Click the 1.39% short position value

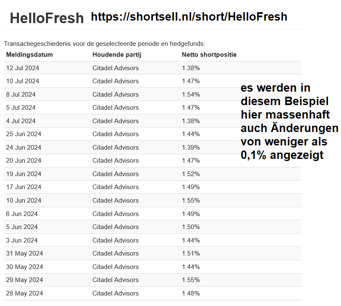[x=191, y=148]
